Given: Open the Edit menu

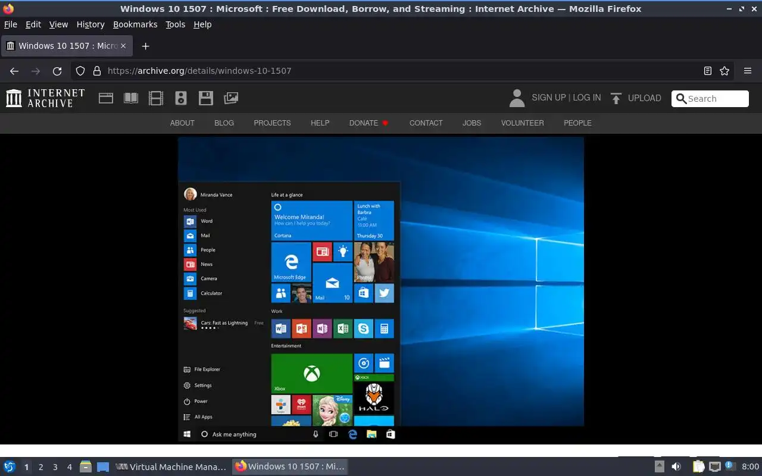Looking at the screenshot, I should click(x=33, y=24).
